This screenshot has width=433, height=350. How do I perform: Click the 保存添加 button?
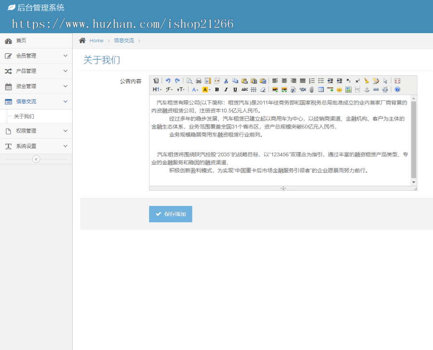170,214
